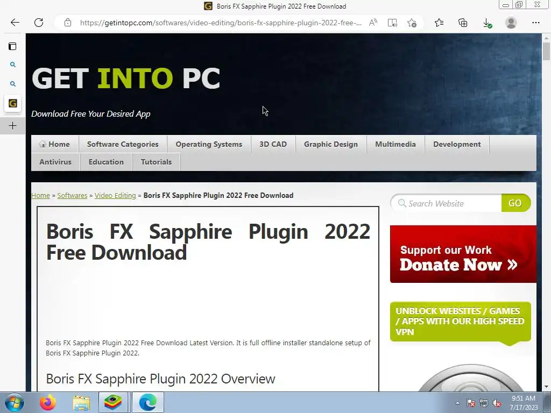Show hidden tray icons arrow
The width and height of the screenshot is (551, 413).
click(x=457, y=403)
